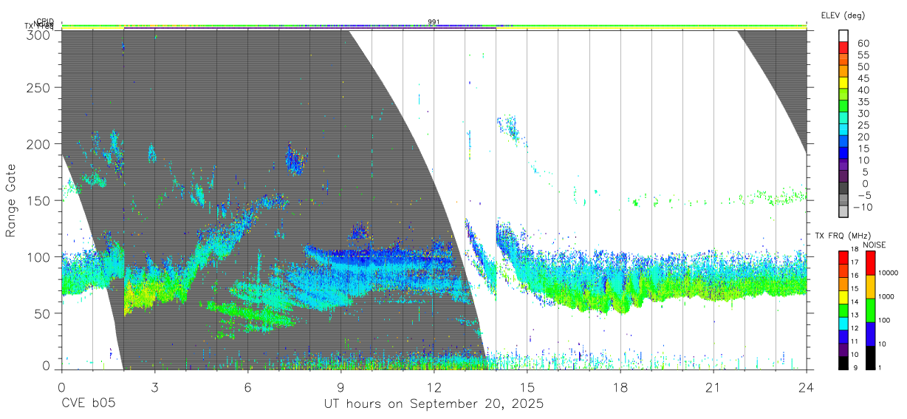Click the x-axis tick label '9'
Screen dimensions: 907x419
(x=340, y=387)
